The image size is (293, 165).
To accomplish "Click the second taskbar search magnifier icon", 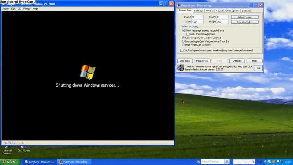I will [253, 162].
